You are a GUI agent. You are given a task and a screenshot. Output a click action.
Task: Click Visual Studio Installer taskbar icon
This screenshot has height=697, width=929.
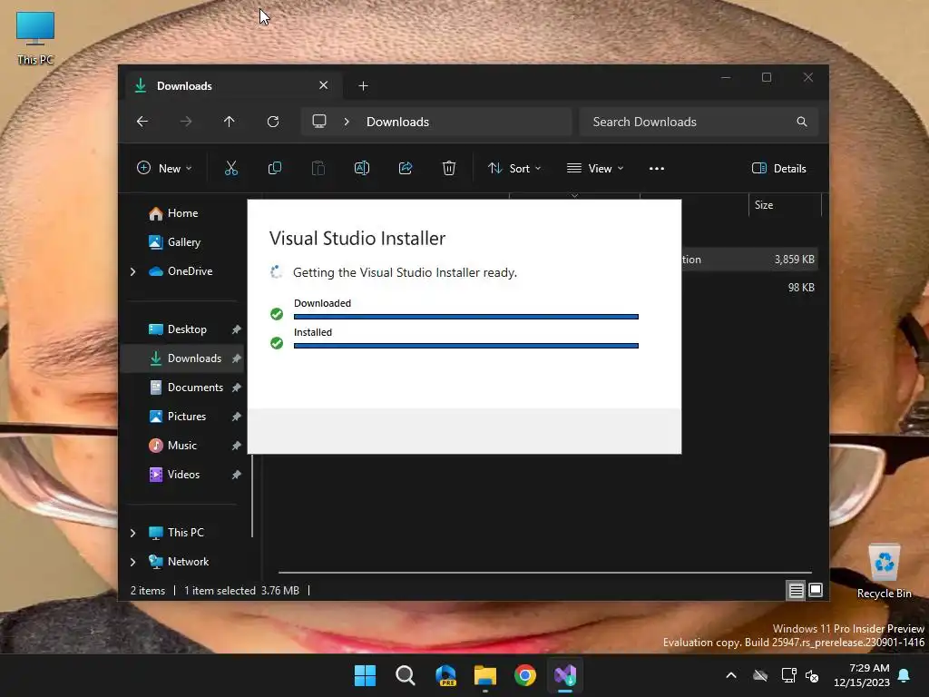tap(565, 675)
